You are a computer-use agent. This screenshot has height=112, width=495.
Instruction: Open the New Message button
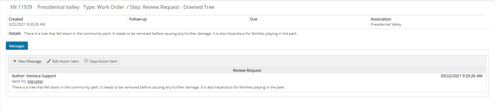pos(28,61)
